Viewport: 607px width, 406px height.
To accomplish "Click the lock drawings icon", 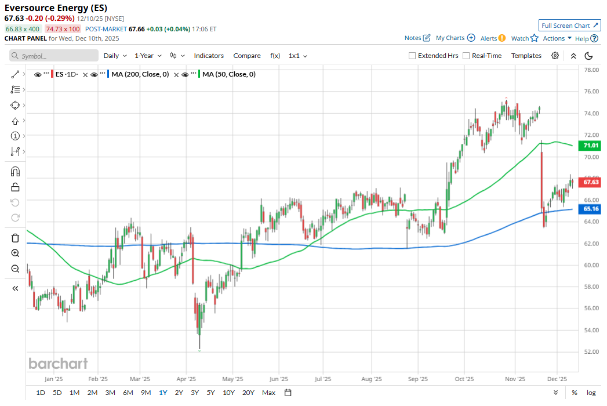I will click(15, 187).
